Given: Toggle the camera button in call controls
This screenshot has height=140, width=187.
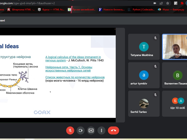Looking at the screenshot, I should click(80, 131).
